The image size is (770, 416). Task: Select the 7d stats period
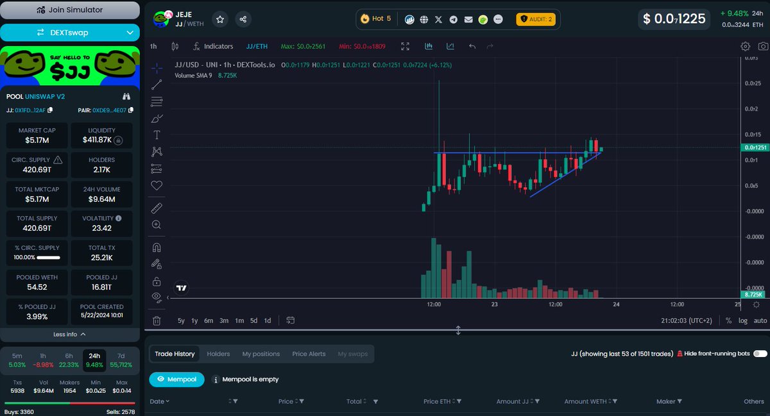tap(121, 360)
